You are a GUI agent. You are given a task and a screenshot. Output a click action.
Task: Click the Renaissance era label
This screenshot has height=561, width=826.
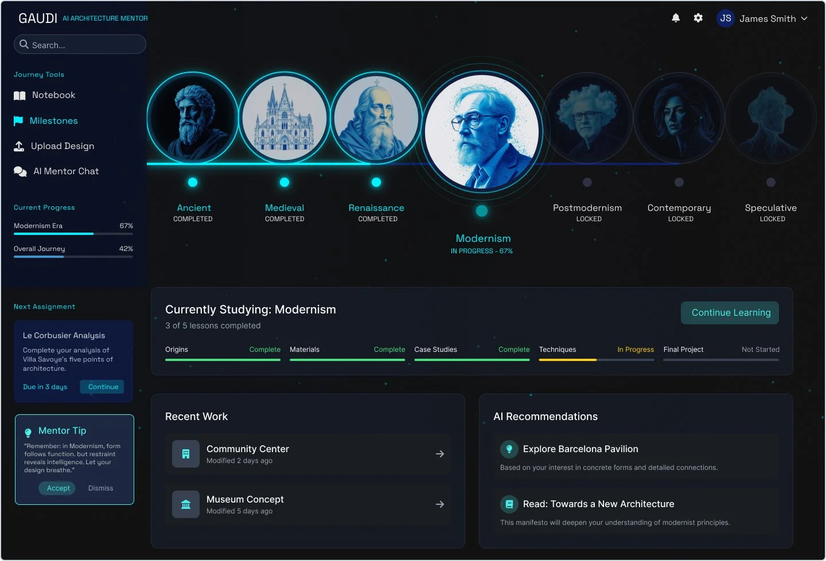[376, 208]
